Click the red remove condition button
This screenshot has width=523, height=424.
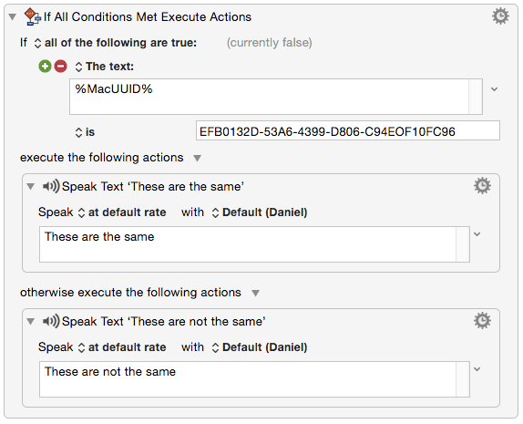pos(61,66)
